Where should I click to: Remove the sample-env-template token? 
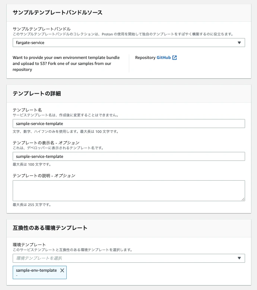click(x=62, y=270)
